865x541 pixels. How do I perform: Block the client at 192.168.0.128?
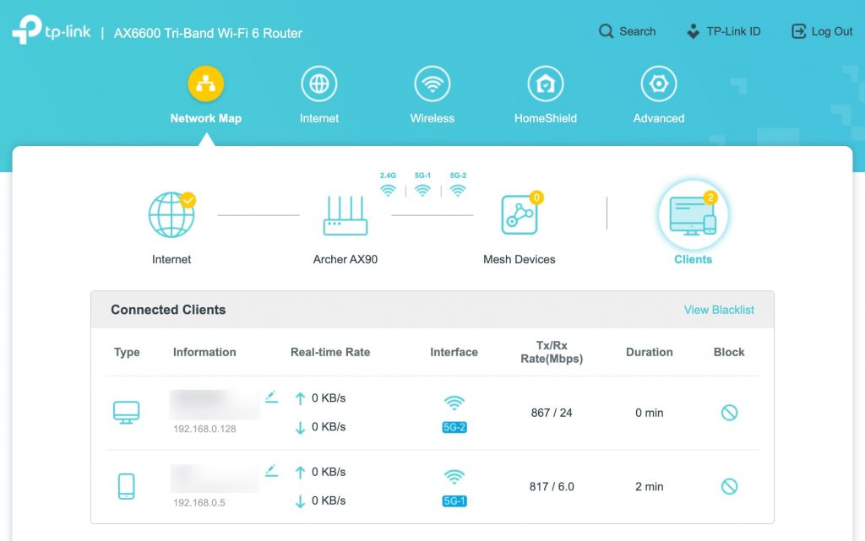[729, 413]
